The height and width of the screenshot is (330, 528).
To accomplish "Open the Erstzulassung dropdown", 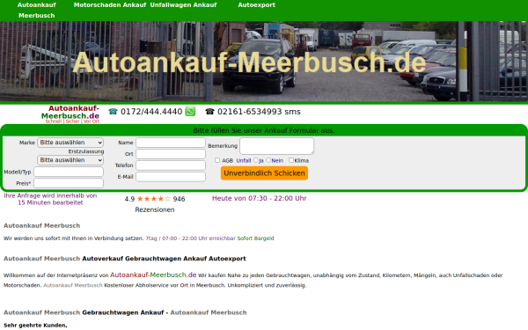I will 70,160.
